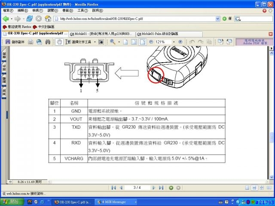
Task: Open the 中文討論區 bookmark
Action: (44, 27)
